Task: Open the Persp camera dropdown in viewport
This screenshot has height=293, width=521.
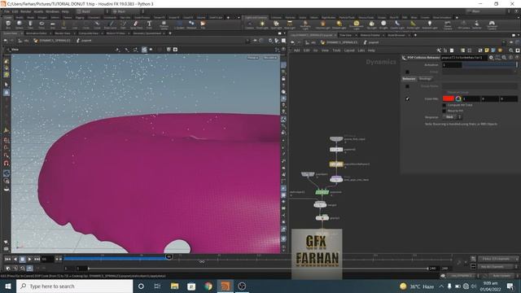Action: coord(253,58)
